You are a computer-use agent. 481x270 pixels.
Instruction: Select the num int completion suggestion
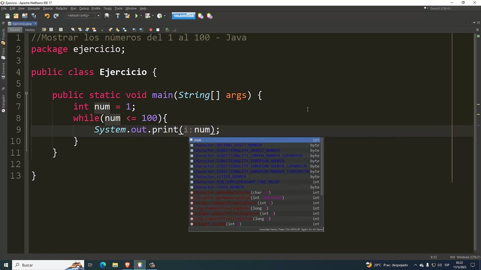(x=256, y=140)
